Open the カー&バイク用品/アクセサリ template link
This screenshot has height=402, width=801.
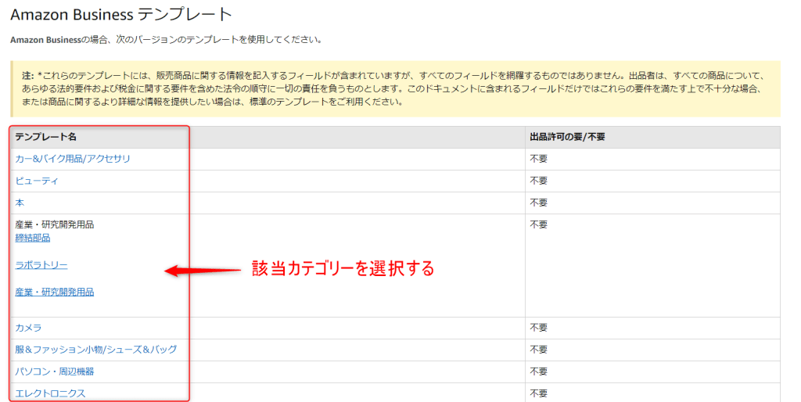point(73,159)
